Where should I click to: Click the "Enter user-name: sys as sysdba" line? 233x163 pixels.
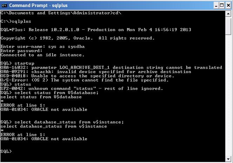pyautogui.click(x=42, y=47)
